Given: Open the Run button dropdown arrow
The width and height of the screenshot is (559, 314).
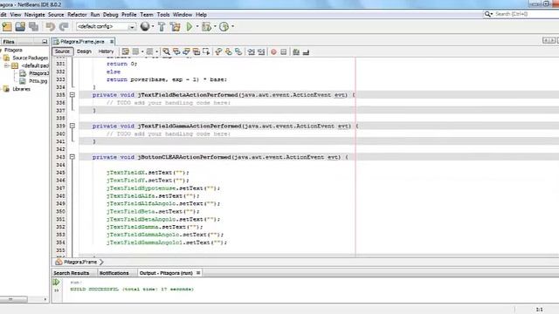Looking at the screenshot, I should tap(197, 26).
